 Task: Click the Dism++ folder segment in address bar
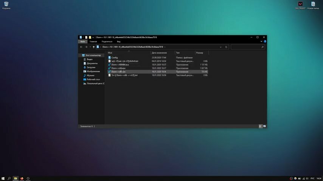click(x=133, y=47)
